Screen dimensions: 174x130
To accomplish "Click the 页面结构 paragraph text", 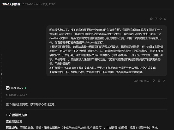I will click(x=82, y=128).
